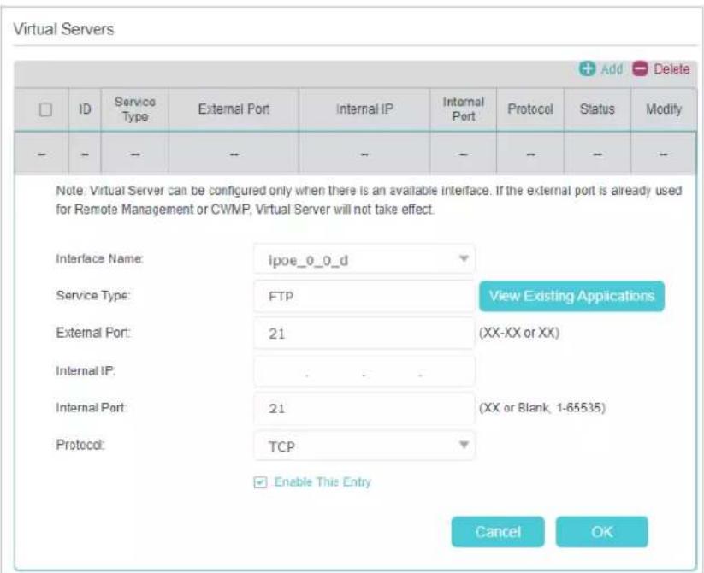Image resolution: width=704 pixels, height=573 pixels.
Task: Click the Enable This Entry label
Action: click(322, 481)
